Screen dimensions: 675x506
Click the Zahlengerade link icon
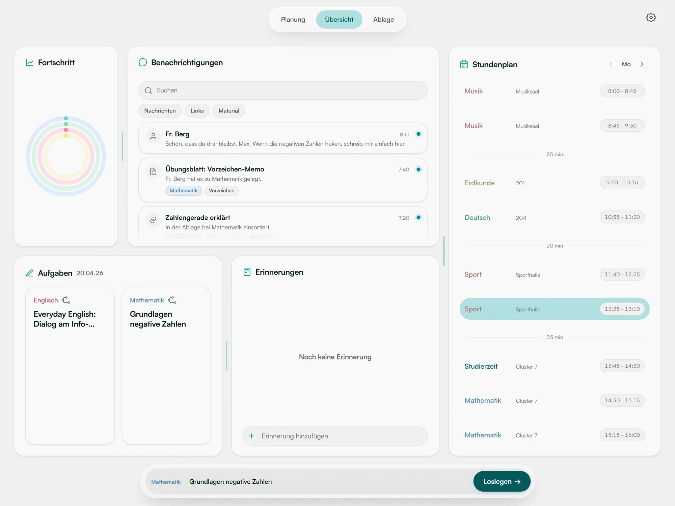[153, 220]
